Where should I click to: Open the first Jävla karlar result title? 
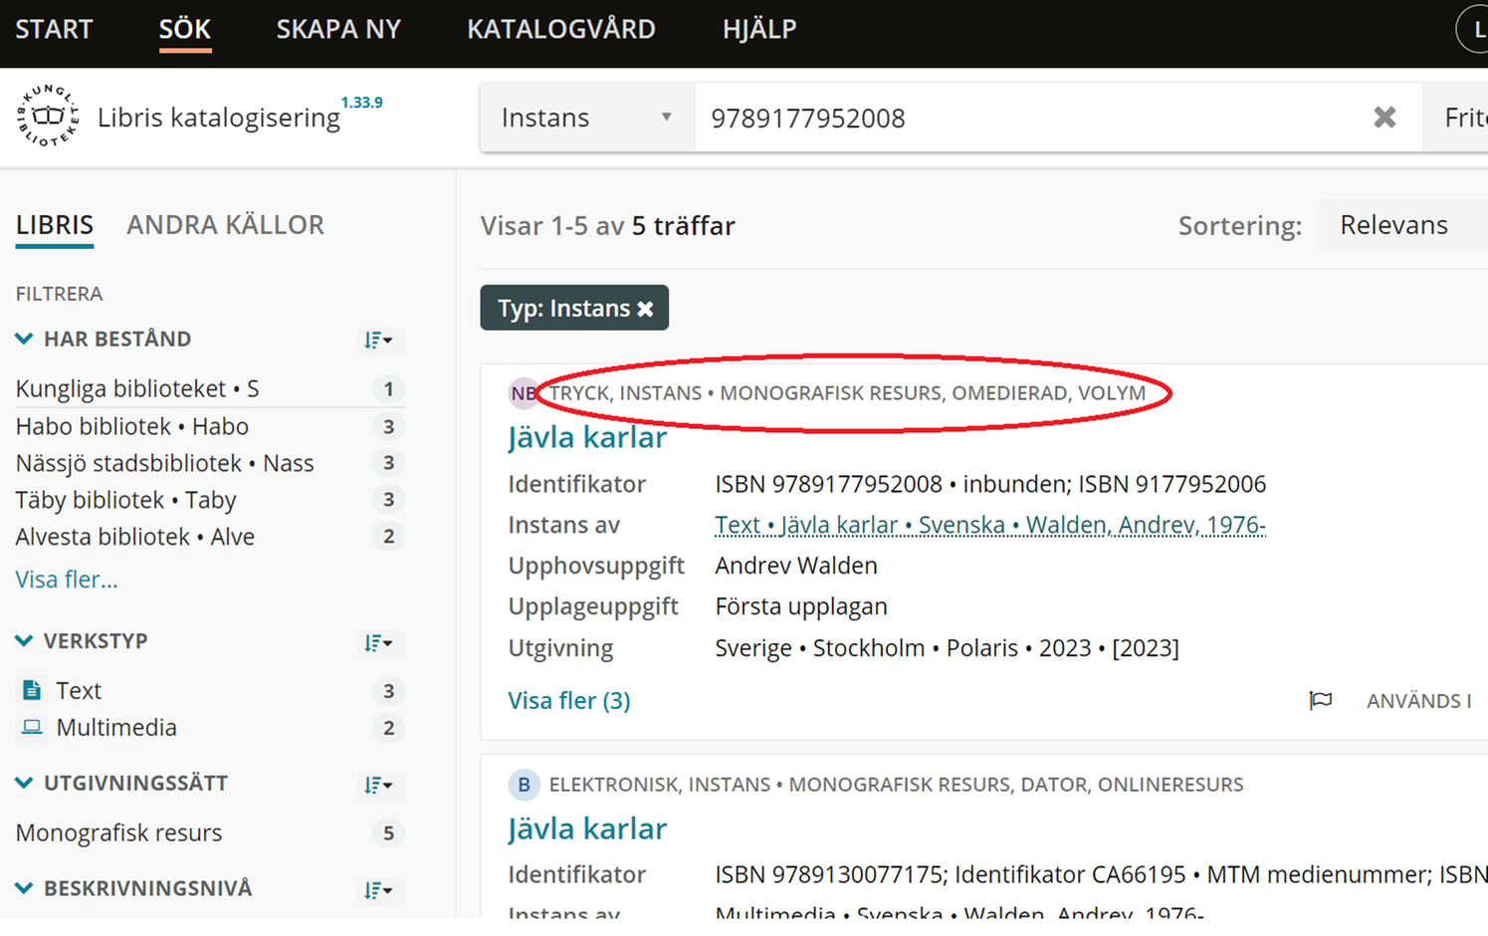click(587, 437)
